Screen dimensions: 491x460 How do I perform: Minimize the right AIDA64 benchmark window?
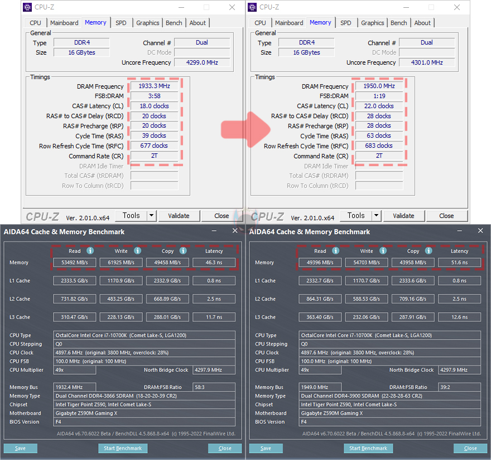460,231
